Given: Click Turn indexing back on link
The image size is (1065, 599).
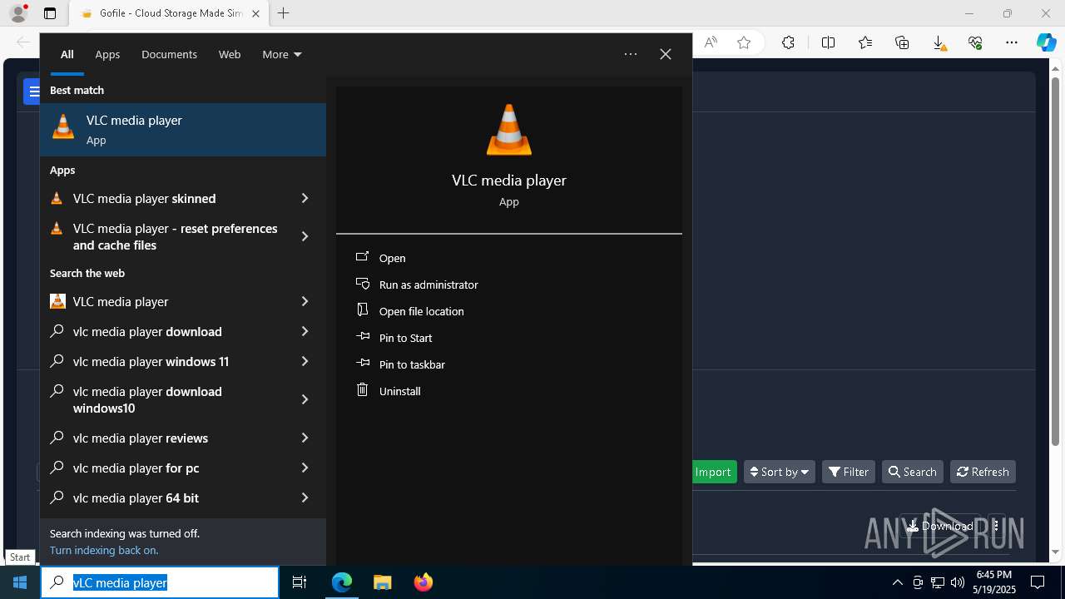Looking at the screenshot, I should [104, 550].
